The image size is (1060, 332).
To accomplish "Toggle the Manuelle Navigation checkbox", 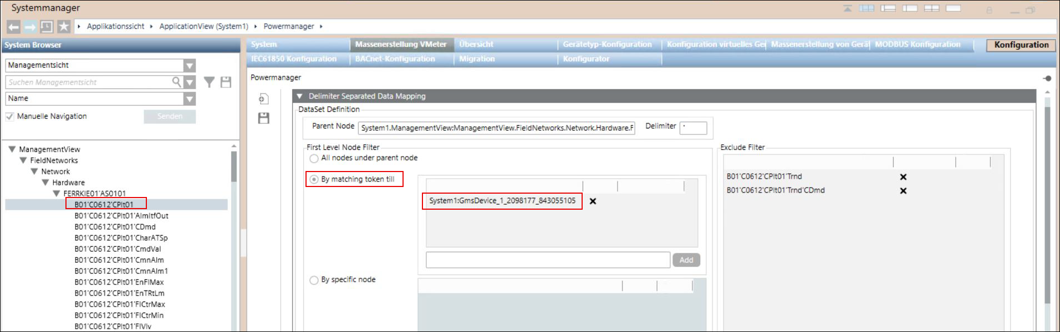I will coord(9,117).
